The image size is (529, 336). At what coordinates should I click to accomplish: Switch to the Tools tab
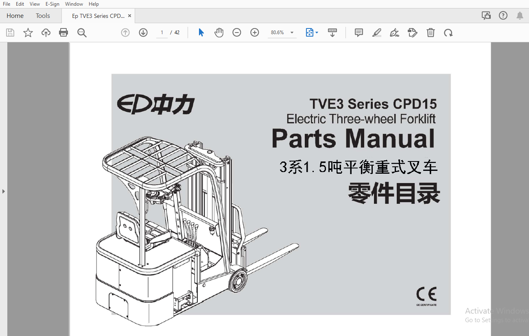click(43, 16)
